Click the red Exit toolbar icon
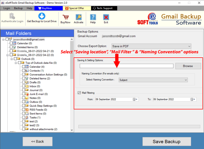Image resolution: width=204 pixels, height=149 pixels. pyautogui.click(x=106, y=17)
